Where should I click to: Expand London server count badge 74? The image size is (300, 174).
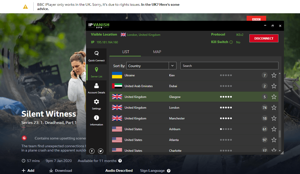tap(265, 108)
